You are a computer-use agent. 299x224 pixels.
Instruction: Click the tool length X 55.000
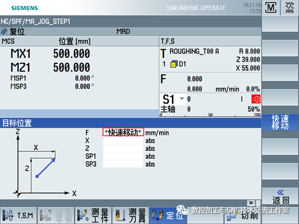point(248,68)
